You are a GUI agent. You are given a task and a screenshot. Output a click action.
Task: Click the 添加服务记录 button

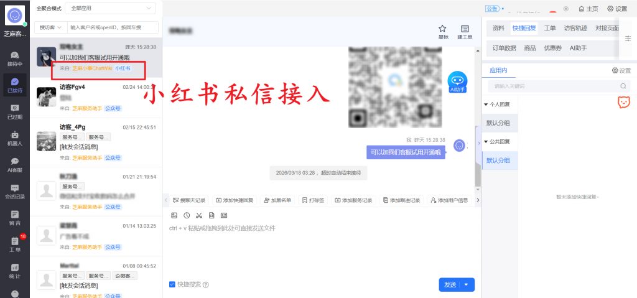pos(353,200)
